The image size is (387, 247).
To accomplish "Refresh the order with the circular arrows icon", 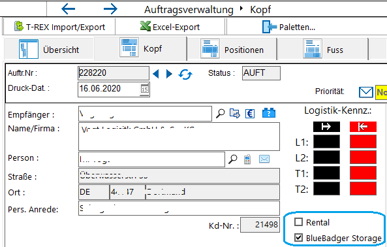I will pyautogui.click(x=185, y=74).
